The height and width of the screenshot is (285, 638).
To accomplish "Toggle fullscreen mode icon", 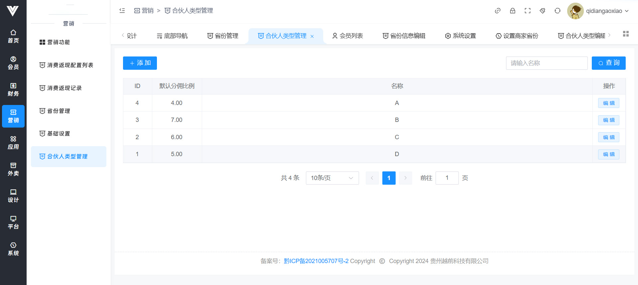I will point(527,11).
